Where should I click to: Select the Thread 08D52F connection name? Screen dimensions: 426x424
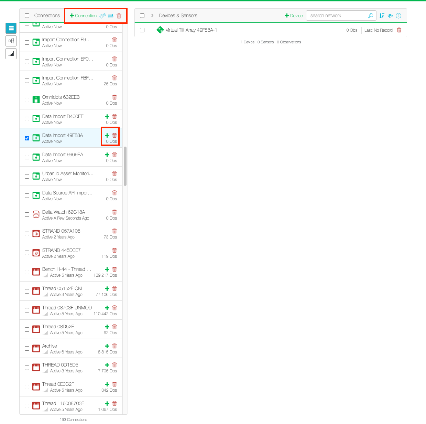(x=58, y=327)
